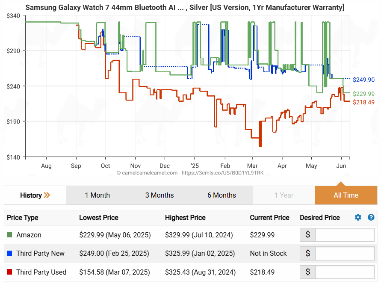The height and width of the screenshot is (284, 381).
Task: Switch to the 3 Months range
Action: tap(159, 195)
